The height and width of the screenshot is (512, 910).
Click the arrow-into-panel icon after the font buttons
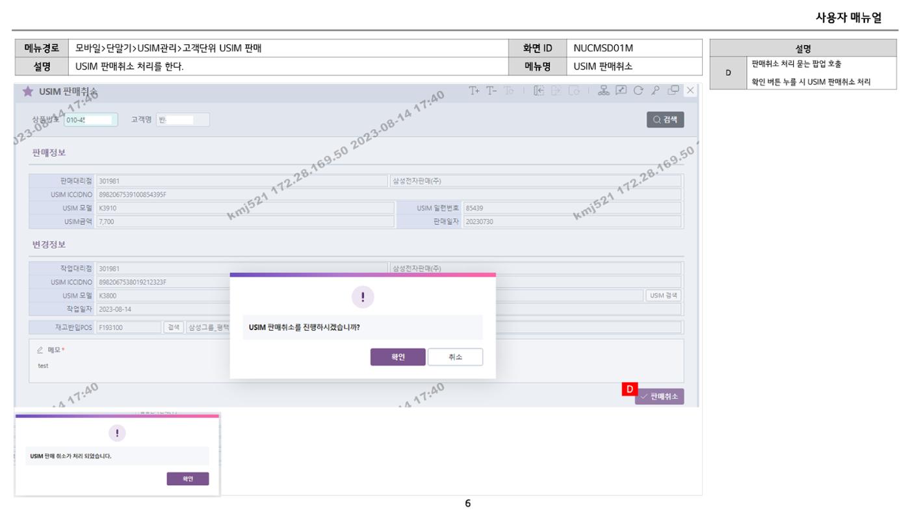pyautogui.click(x=539, y=92)
